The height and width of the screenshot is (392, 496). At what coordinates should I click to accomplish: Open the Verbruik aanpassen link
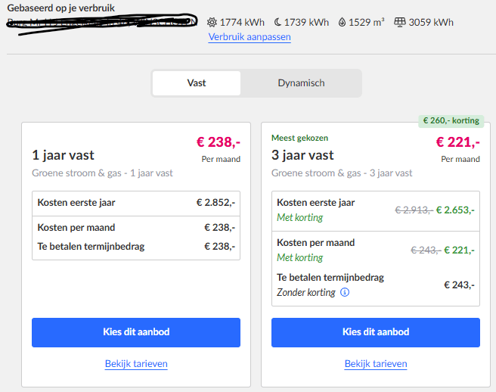250,36
